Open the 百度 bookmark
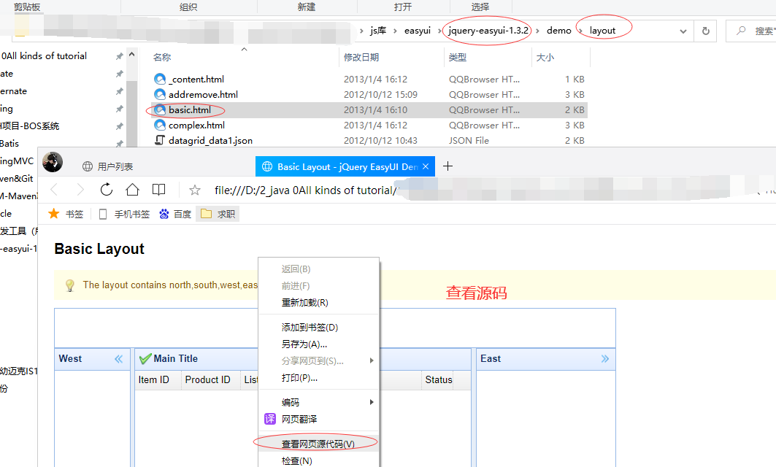Viewport: 776px width, 467px height. [175, 215]
